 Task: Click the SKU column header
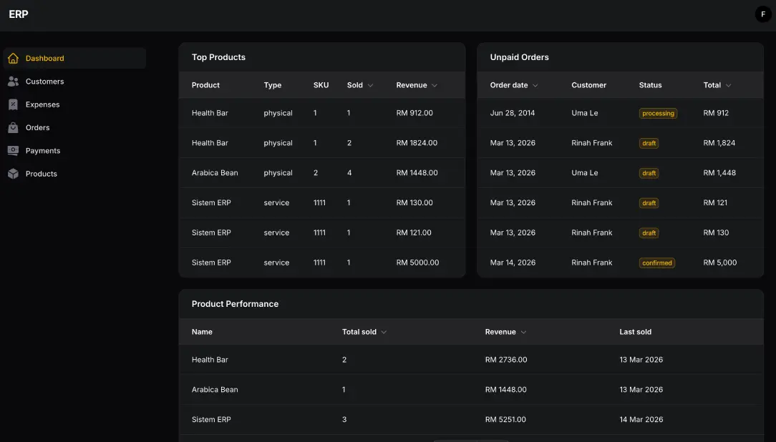321,85
